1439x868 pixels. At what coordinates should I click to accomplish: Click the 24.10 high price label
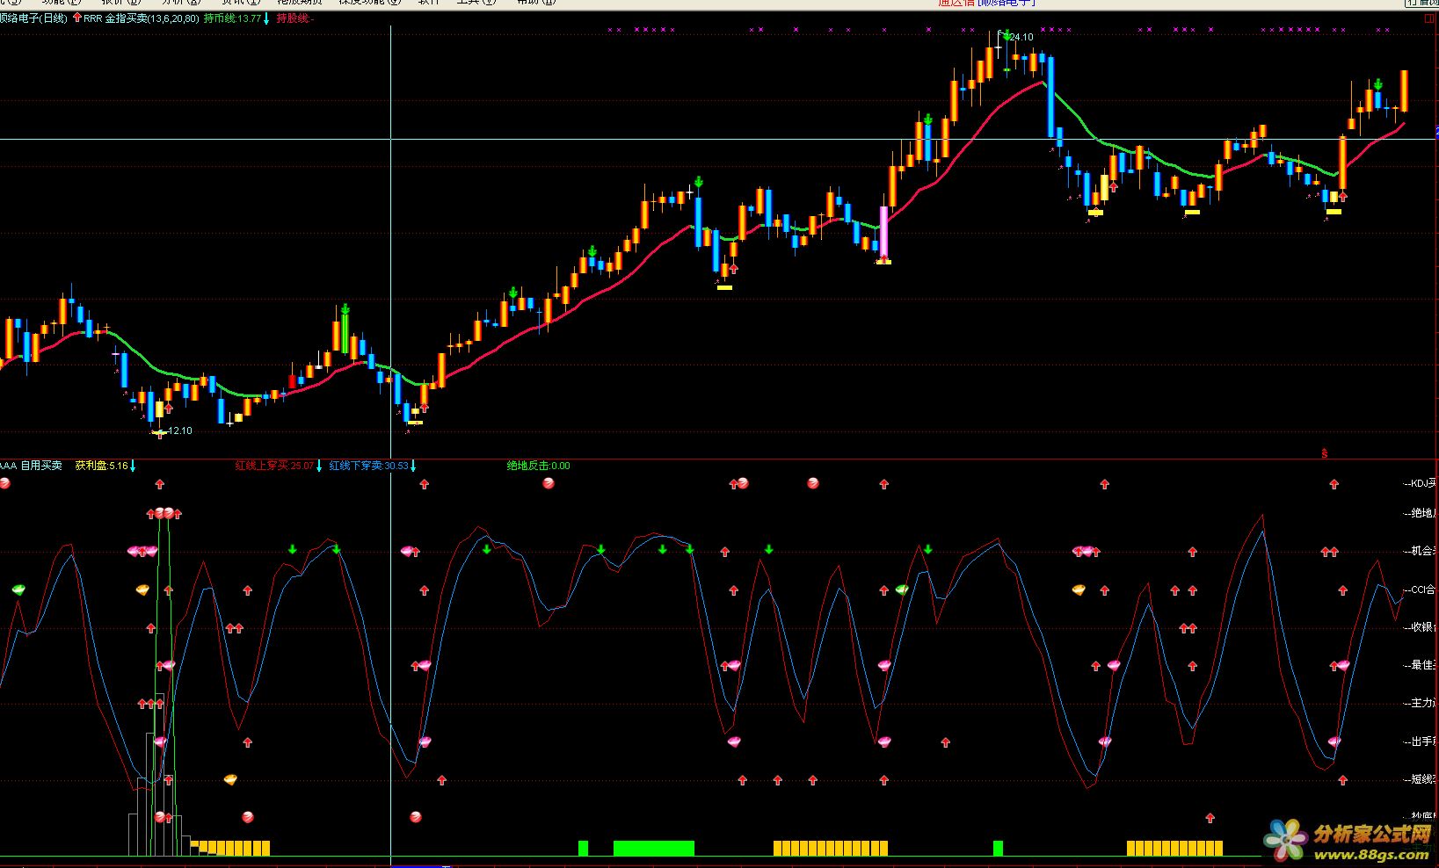[x=1021, y=37]
